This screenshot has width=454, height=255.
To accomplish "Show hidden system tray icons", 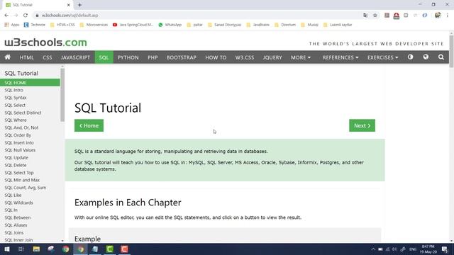I will point(373,249).
